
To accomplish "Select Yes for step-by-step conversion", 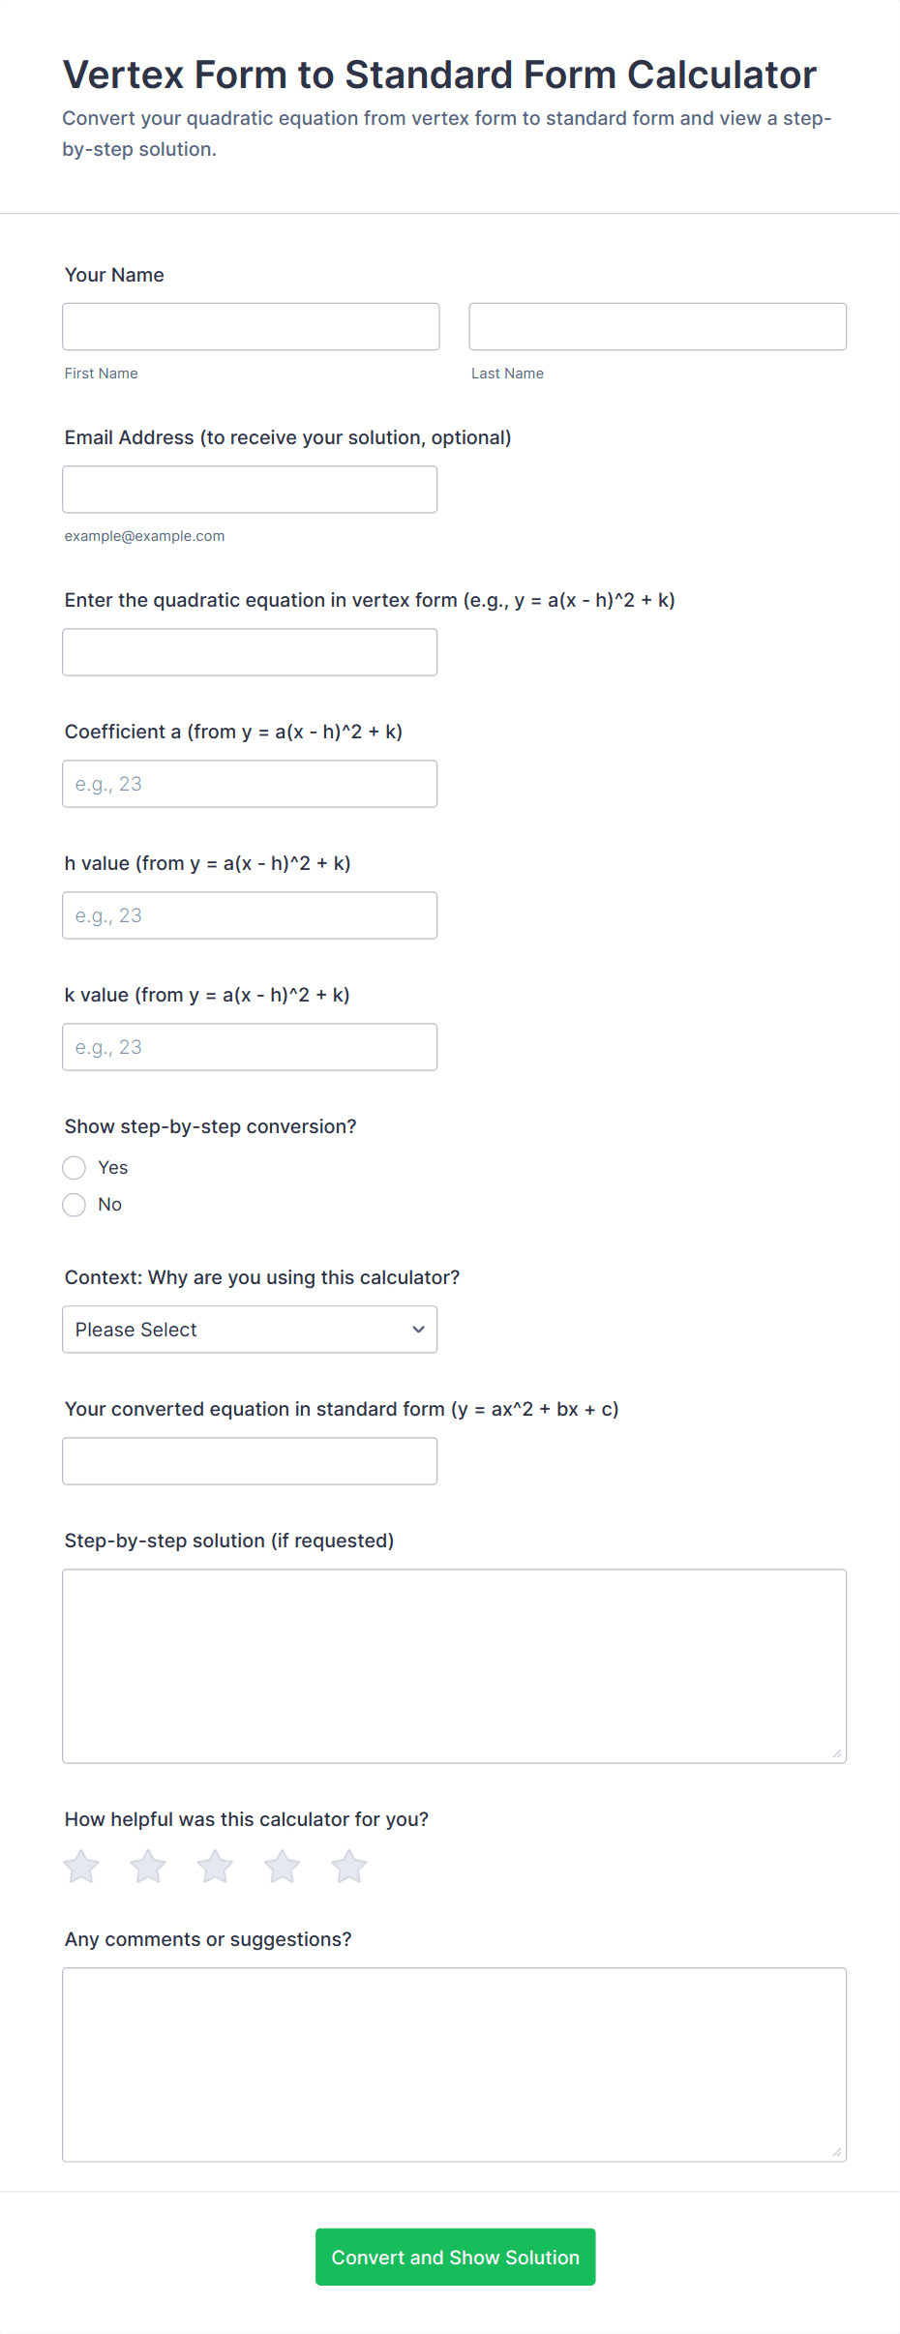I will click(75, 1168).
